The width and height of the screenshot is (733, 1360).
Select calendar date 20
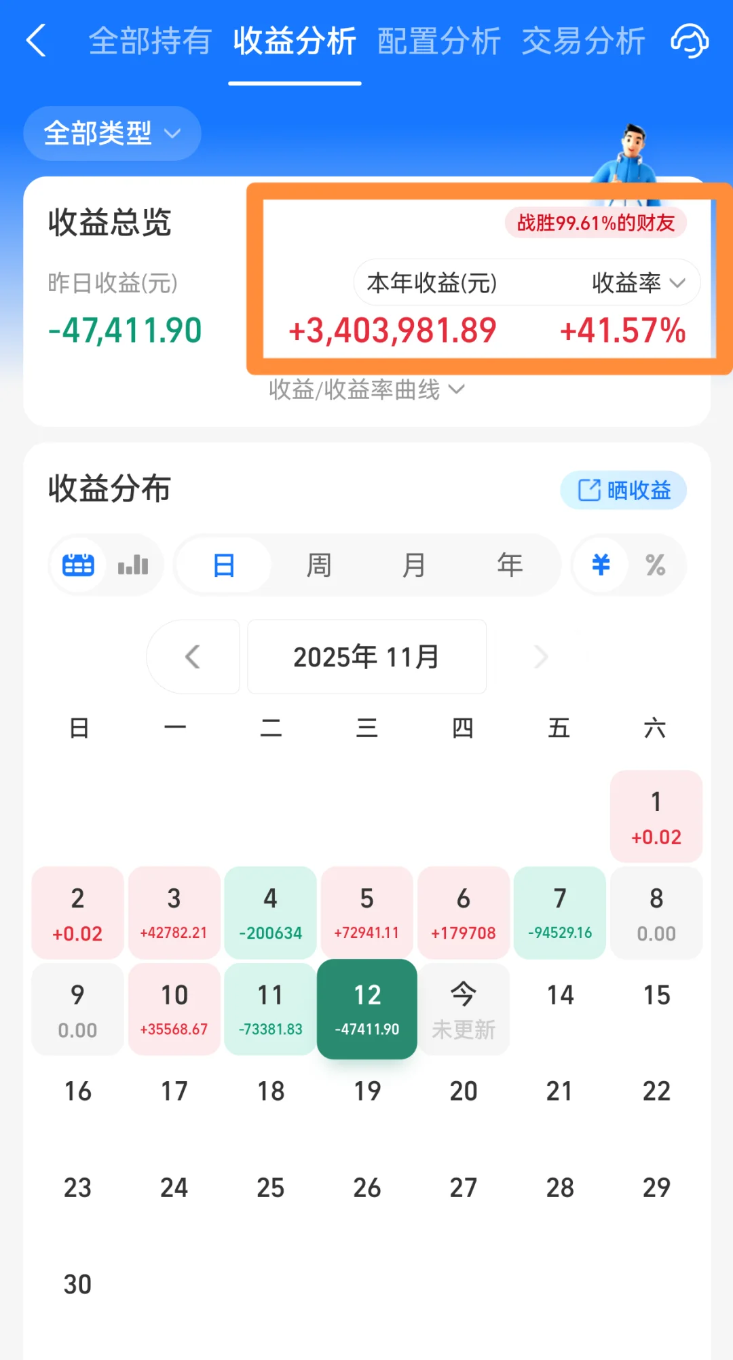(463, 1092)
